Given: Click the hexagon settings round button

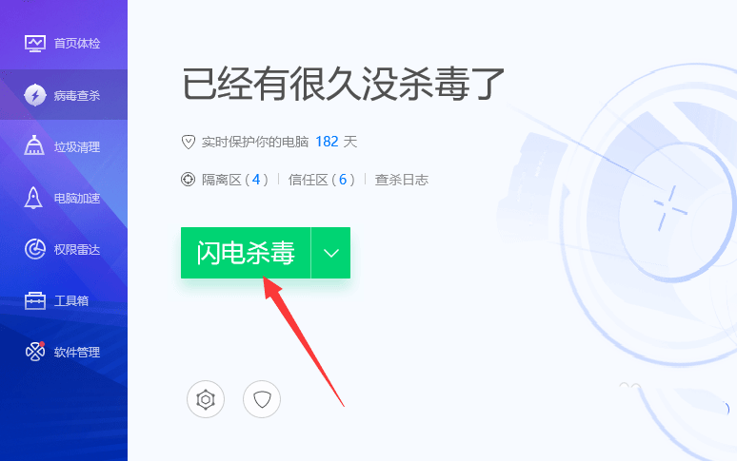Looking at the screenshot, I should [x=206, y=399].
